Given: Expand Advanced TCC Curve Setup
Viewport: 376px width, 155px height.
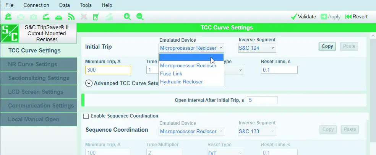Looking at the screenshot, I should tap(89, 83).
